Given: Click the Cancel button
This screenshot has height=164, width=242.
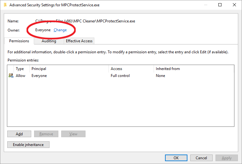Looking at the screenshot, I should pyautogui.click(x=201, y=158).
